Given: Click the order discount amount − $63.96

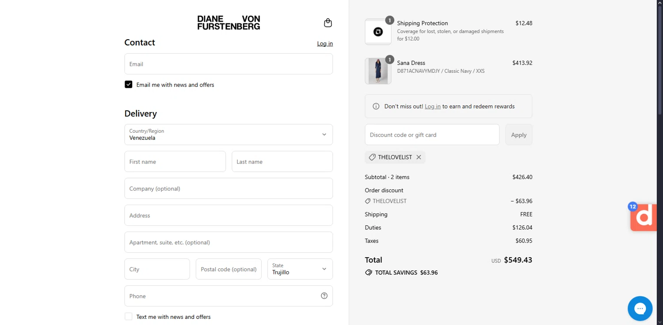Looking at the screenshot, I should tap(522, 201).
